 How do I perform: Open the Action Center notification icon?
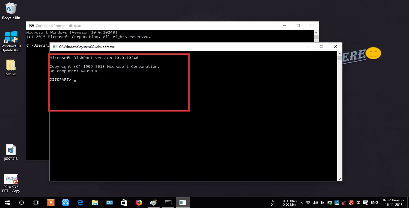[x=366, y=203]
